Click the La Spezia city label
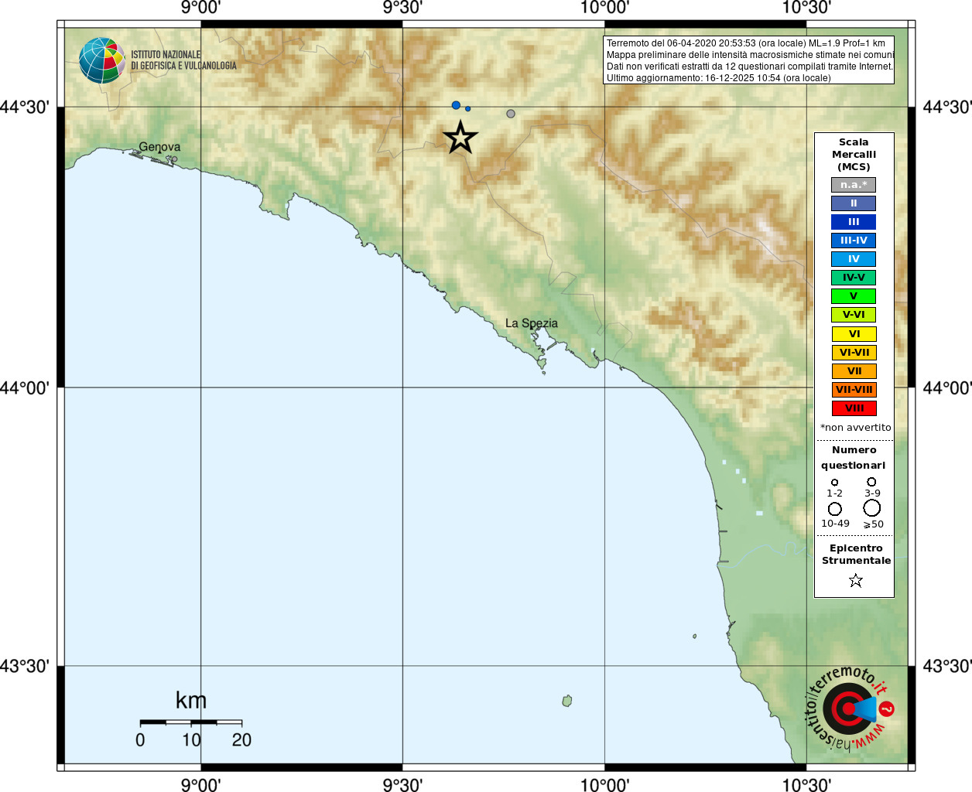The width and height of the screenshot is (972, 792). (x=532, y=323)
